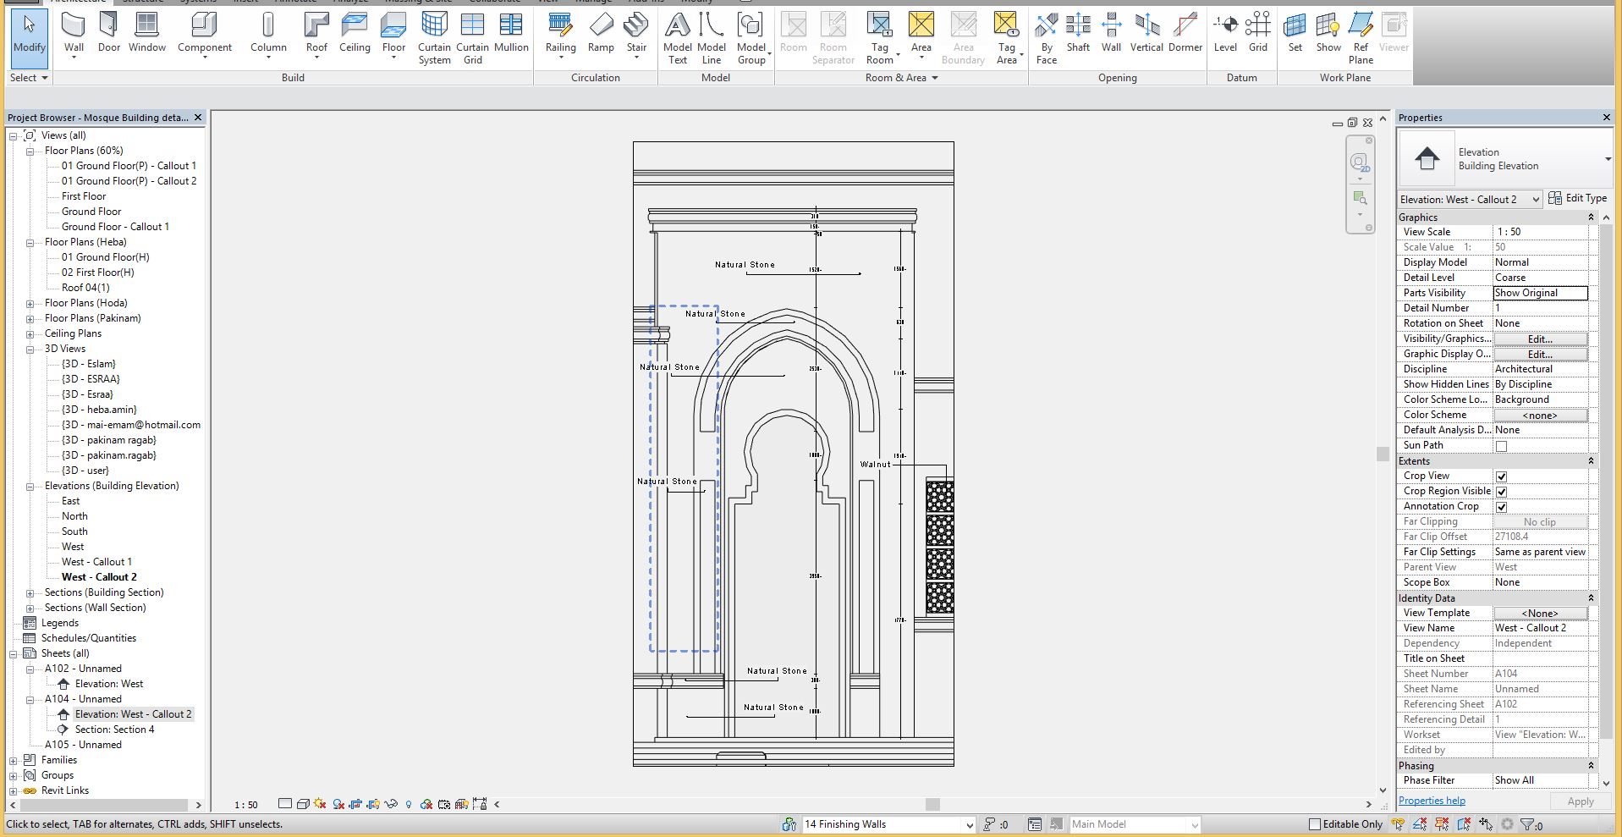
Task: Expand the Ceiling Plans tree node
Action: 30,333
